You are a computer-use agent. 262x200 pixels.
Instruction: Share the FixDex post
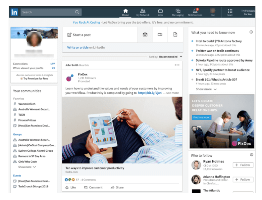(117, 187)
